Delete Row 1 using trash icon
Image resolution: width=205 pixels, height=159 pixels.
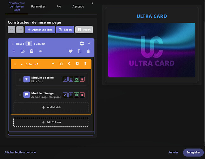[x=88, y=51]
